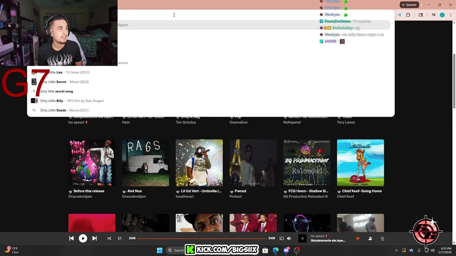This screenshot has height=256, width=456.
Task: Like the Lil Uzi Vert Umbrella heart
Action: tap(178, 192)
